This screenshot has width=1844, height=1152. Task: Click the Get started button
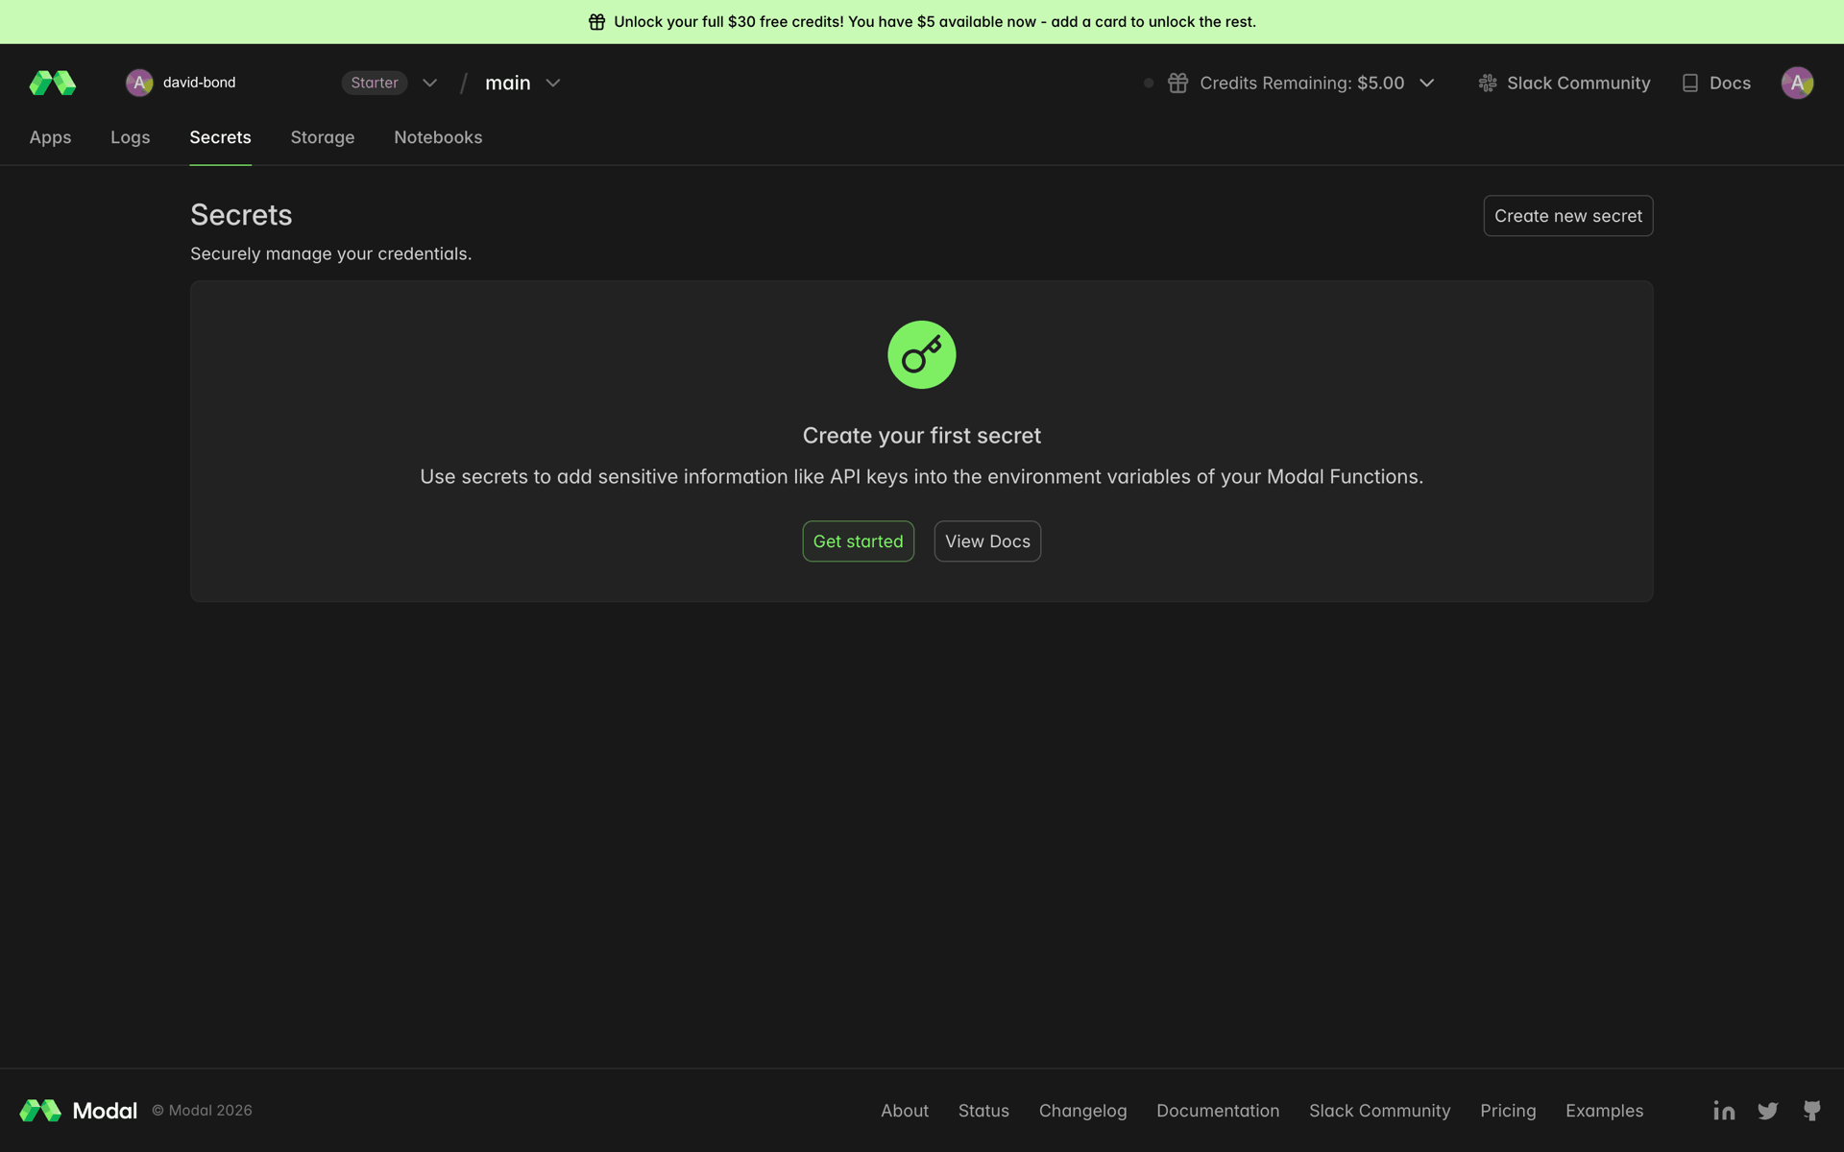[859, 541]
